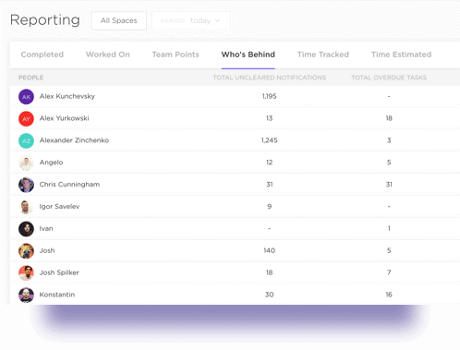Screen dimensions: 460x350
Task: Click Konstantin's 30 notifications value
Action: pyautogui.click(x=270, y=295)
